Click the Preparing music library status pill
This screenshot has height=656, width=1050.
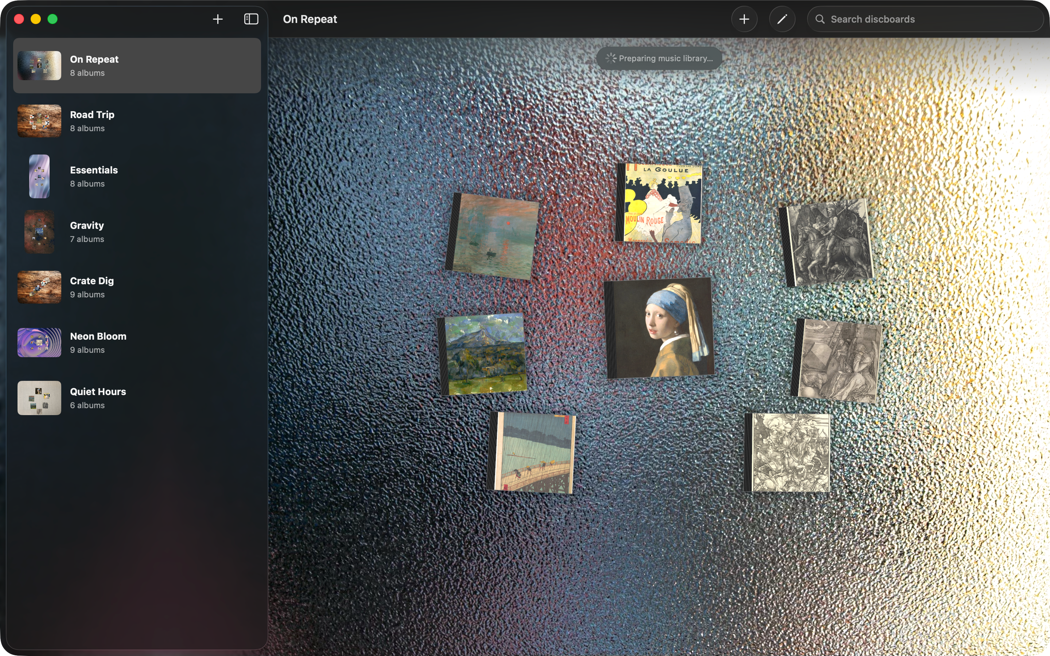(x=659, y=58)
